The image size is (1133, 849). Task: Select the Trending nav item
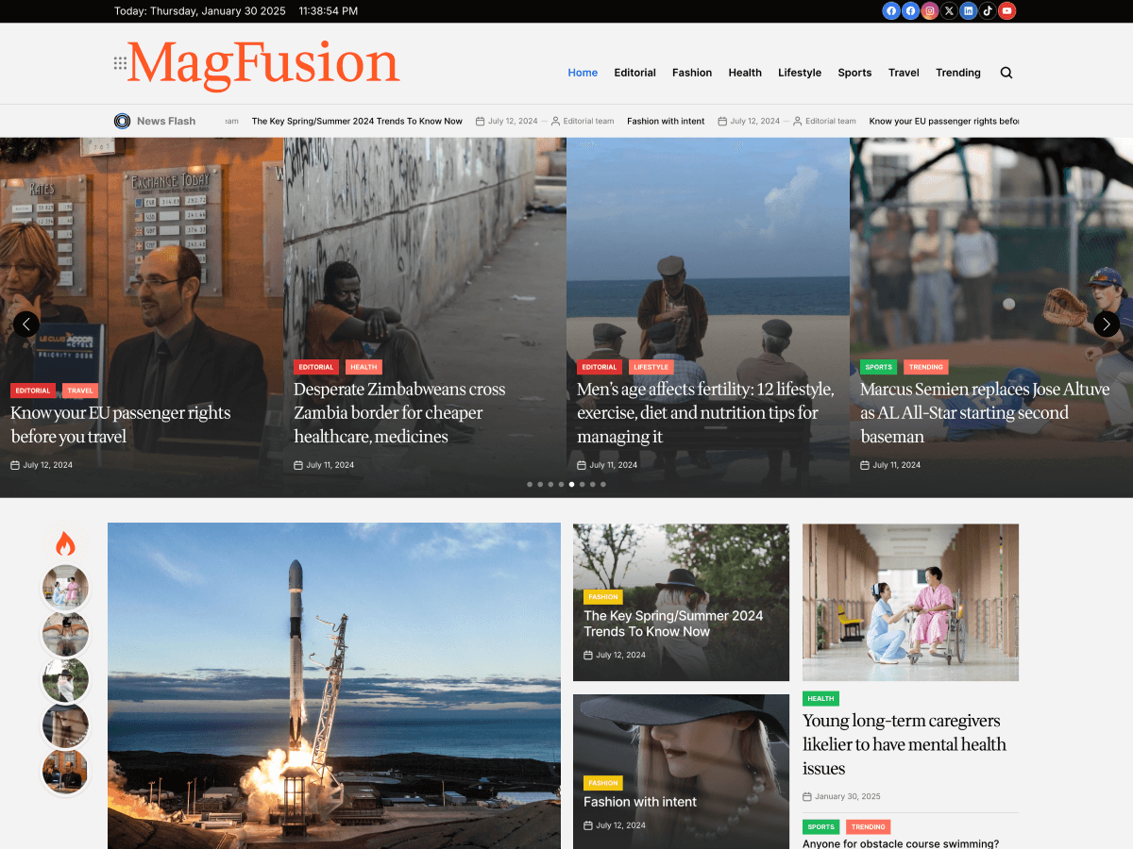pyautogui.click(x=957, y=73)
